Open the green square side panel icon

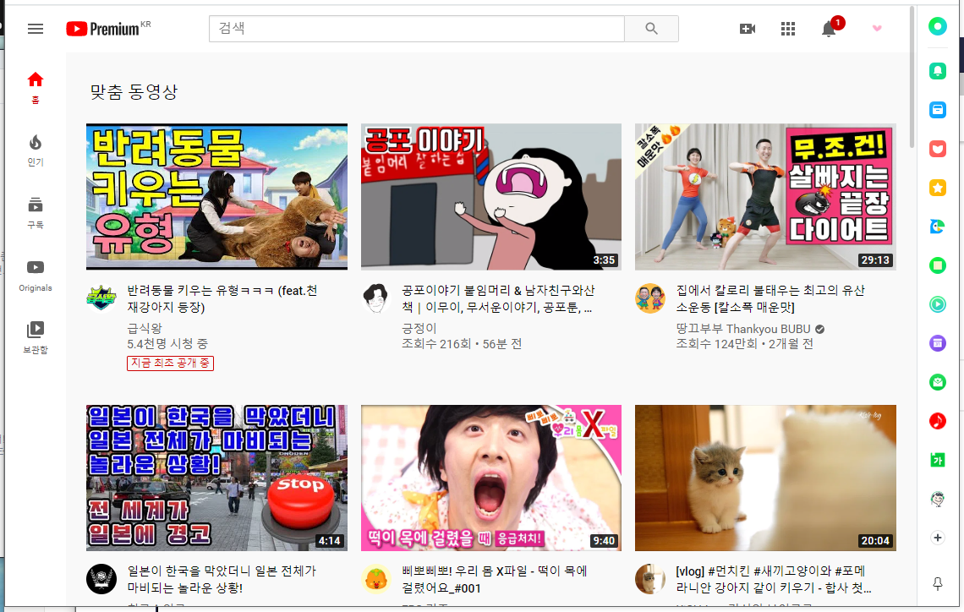(x=937, y=265)
